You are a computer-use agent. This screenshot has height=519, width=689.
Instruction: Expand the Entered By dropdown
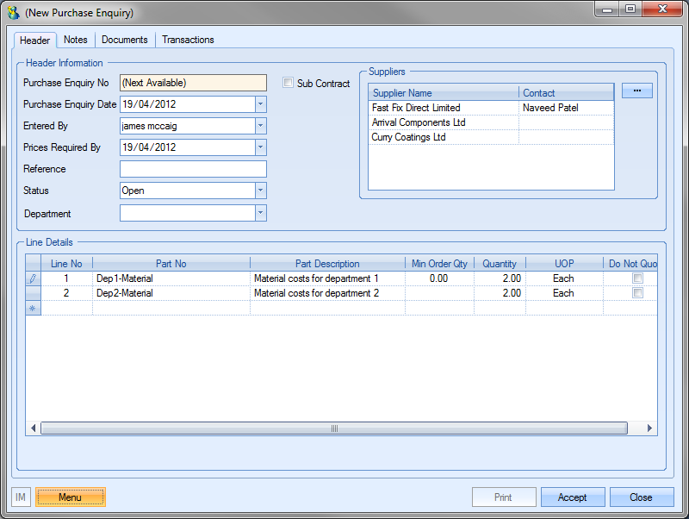(x=260, y=126)
